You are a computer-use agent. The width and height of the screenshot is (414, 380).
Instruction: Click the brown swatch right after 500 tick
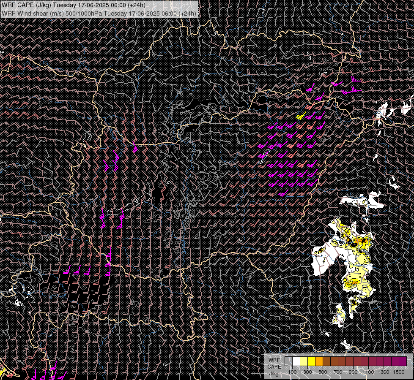(326, 361)
